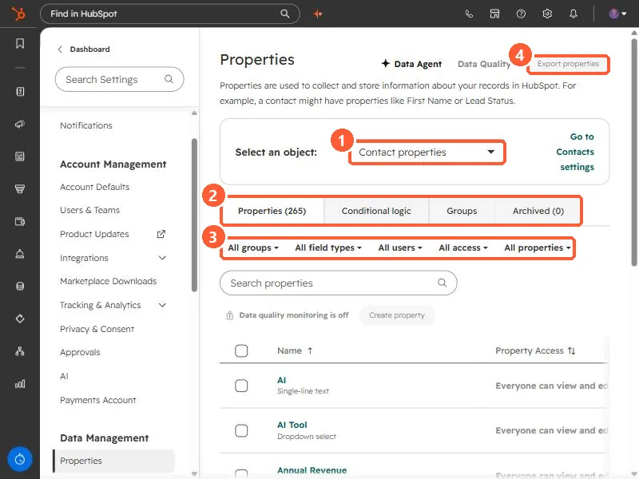Switch to the Groups tab
Image resolution: width=639 pixels, height=479 pixels.
coord(462,211)
